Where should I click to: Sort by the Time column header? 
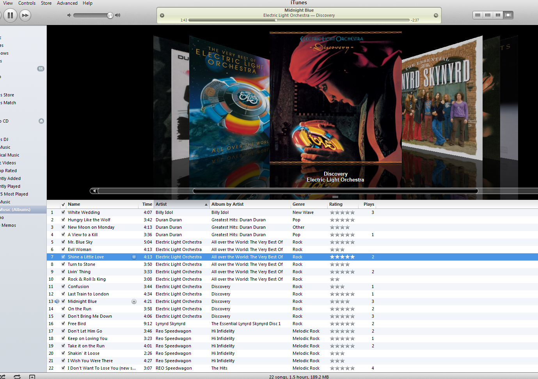(146, 204)
